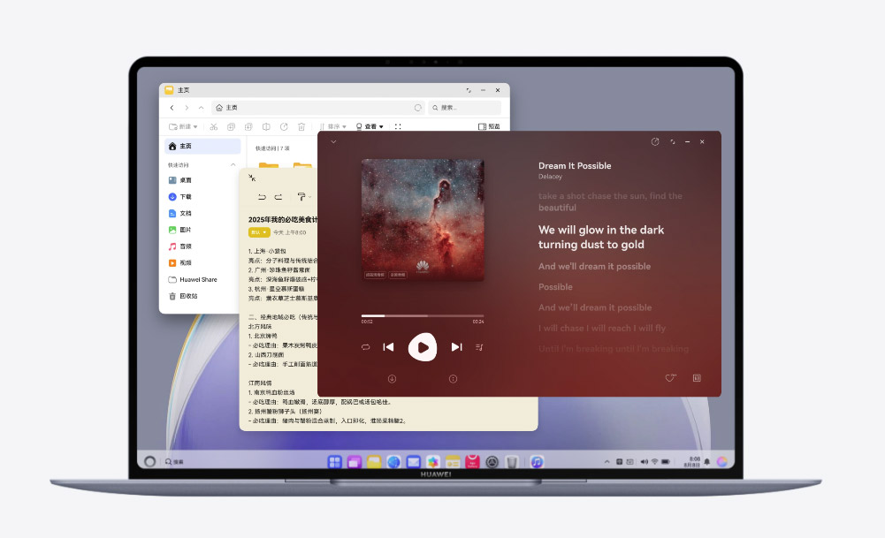Open notifications bell in tray
885x538 pixels.
tap(706, 462)
